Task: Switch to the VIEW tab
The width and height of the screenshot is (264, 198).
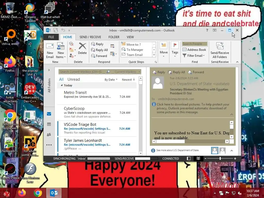Action: 130,37
